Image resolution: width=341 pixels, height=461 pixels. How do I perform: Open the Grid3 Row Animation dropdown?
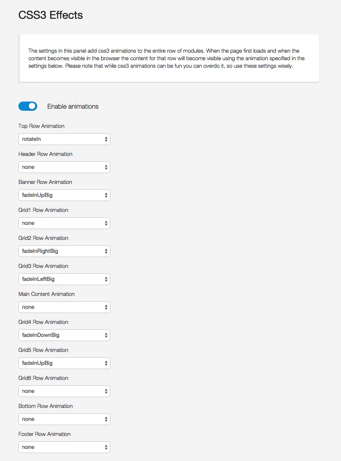tap(64, 279)
